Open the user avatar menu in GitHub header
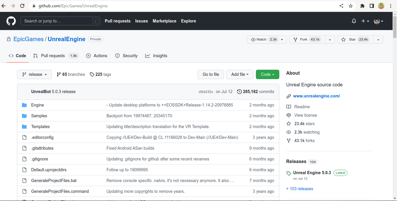 tap(379, 21)
